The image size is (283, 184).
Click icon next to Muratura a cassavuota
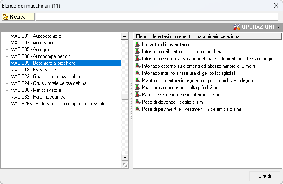click(137, 87)
